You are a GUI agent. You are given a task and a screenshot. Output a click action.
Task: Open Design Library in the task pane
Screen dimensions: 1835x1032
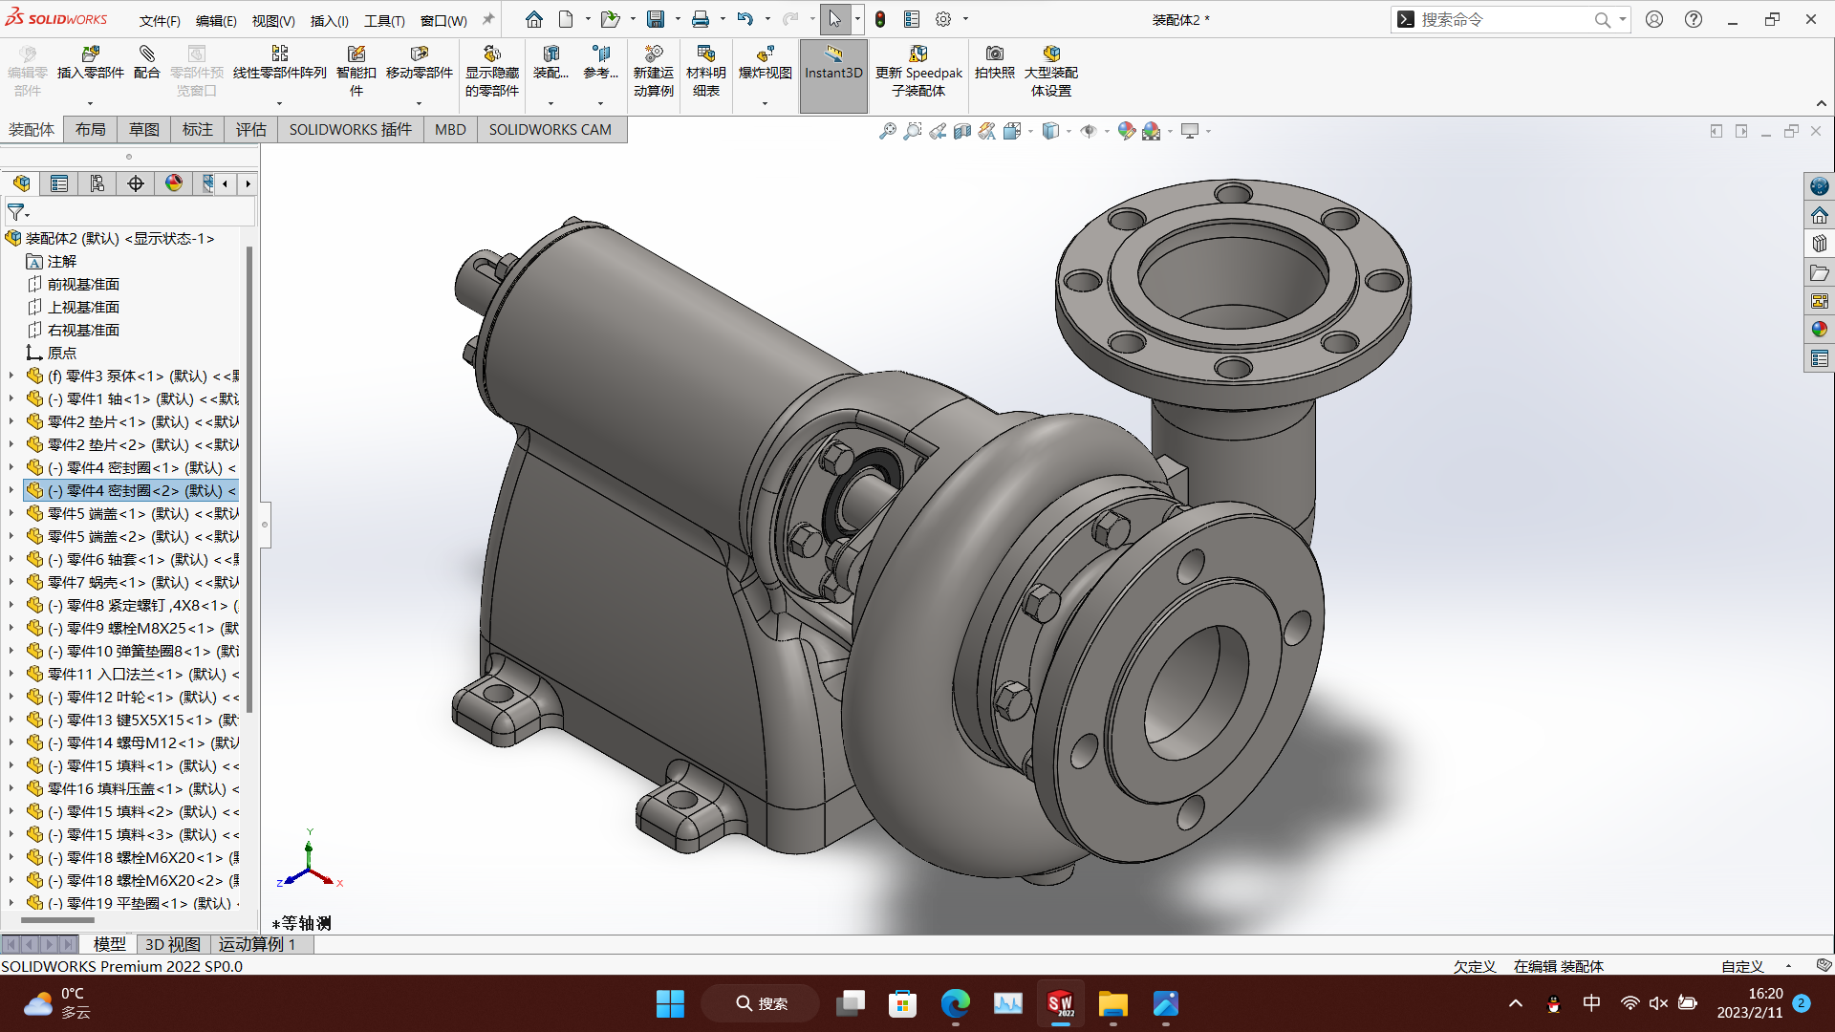coord(1820,244)
